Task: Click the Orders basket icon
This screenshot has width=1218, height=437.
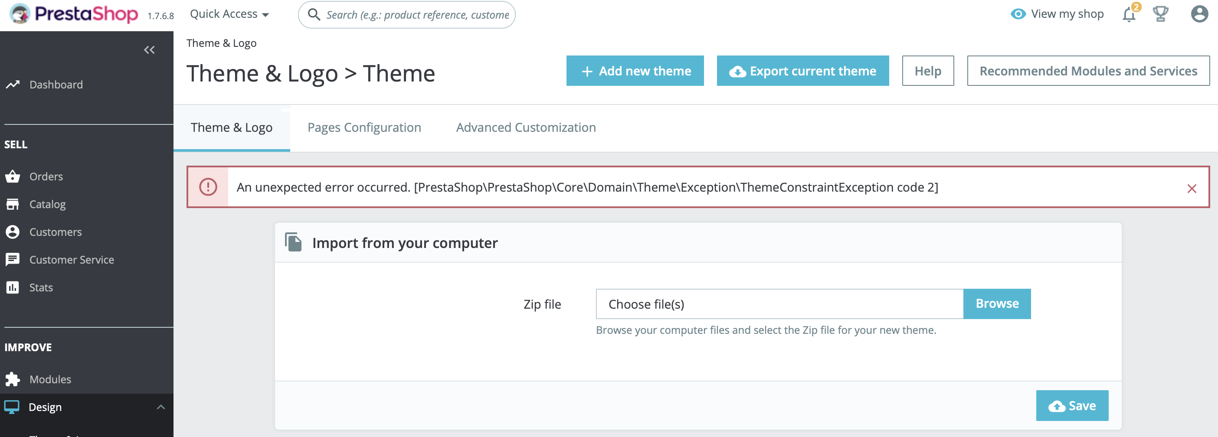Action: pyautogui.click(x=13, y=176)
